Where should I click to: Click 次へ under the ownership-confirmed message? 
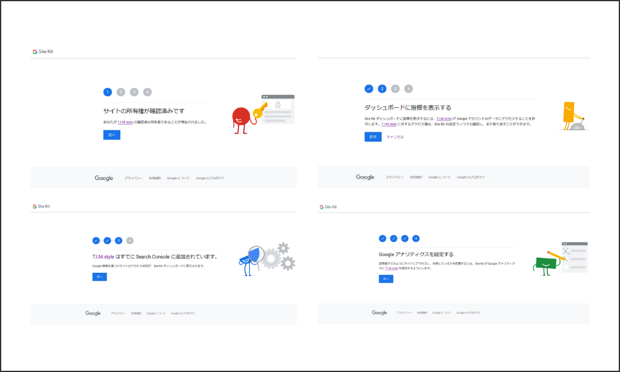(x=112, y=135)
